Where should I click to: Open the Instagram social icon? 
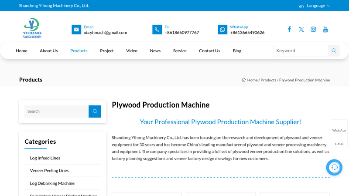coord(313,29)
